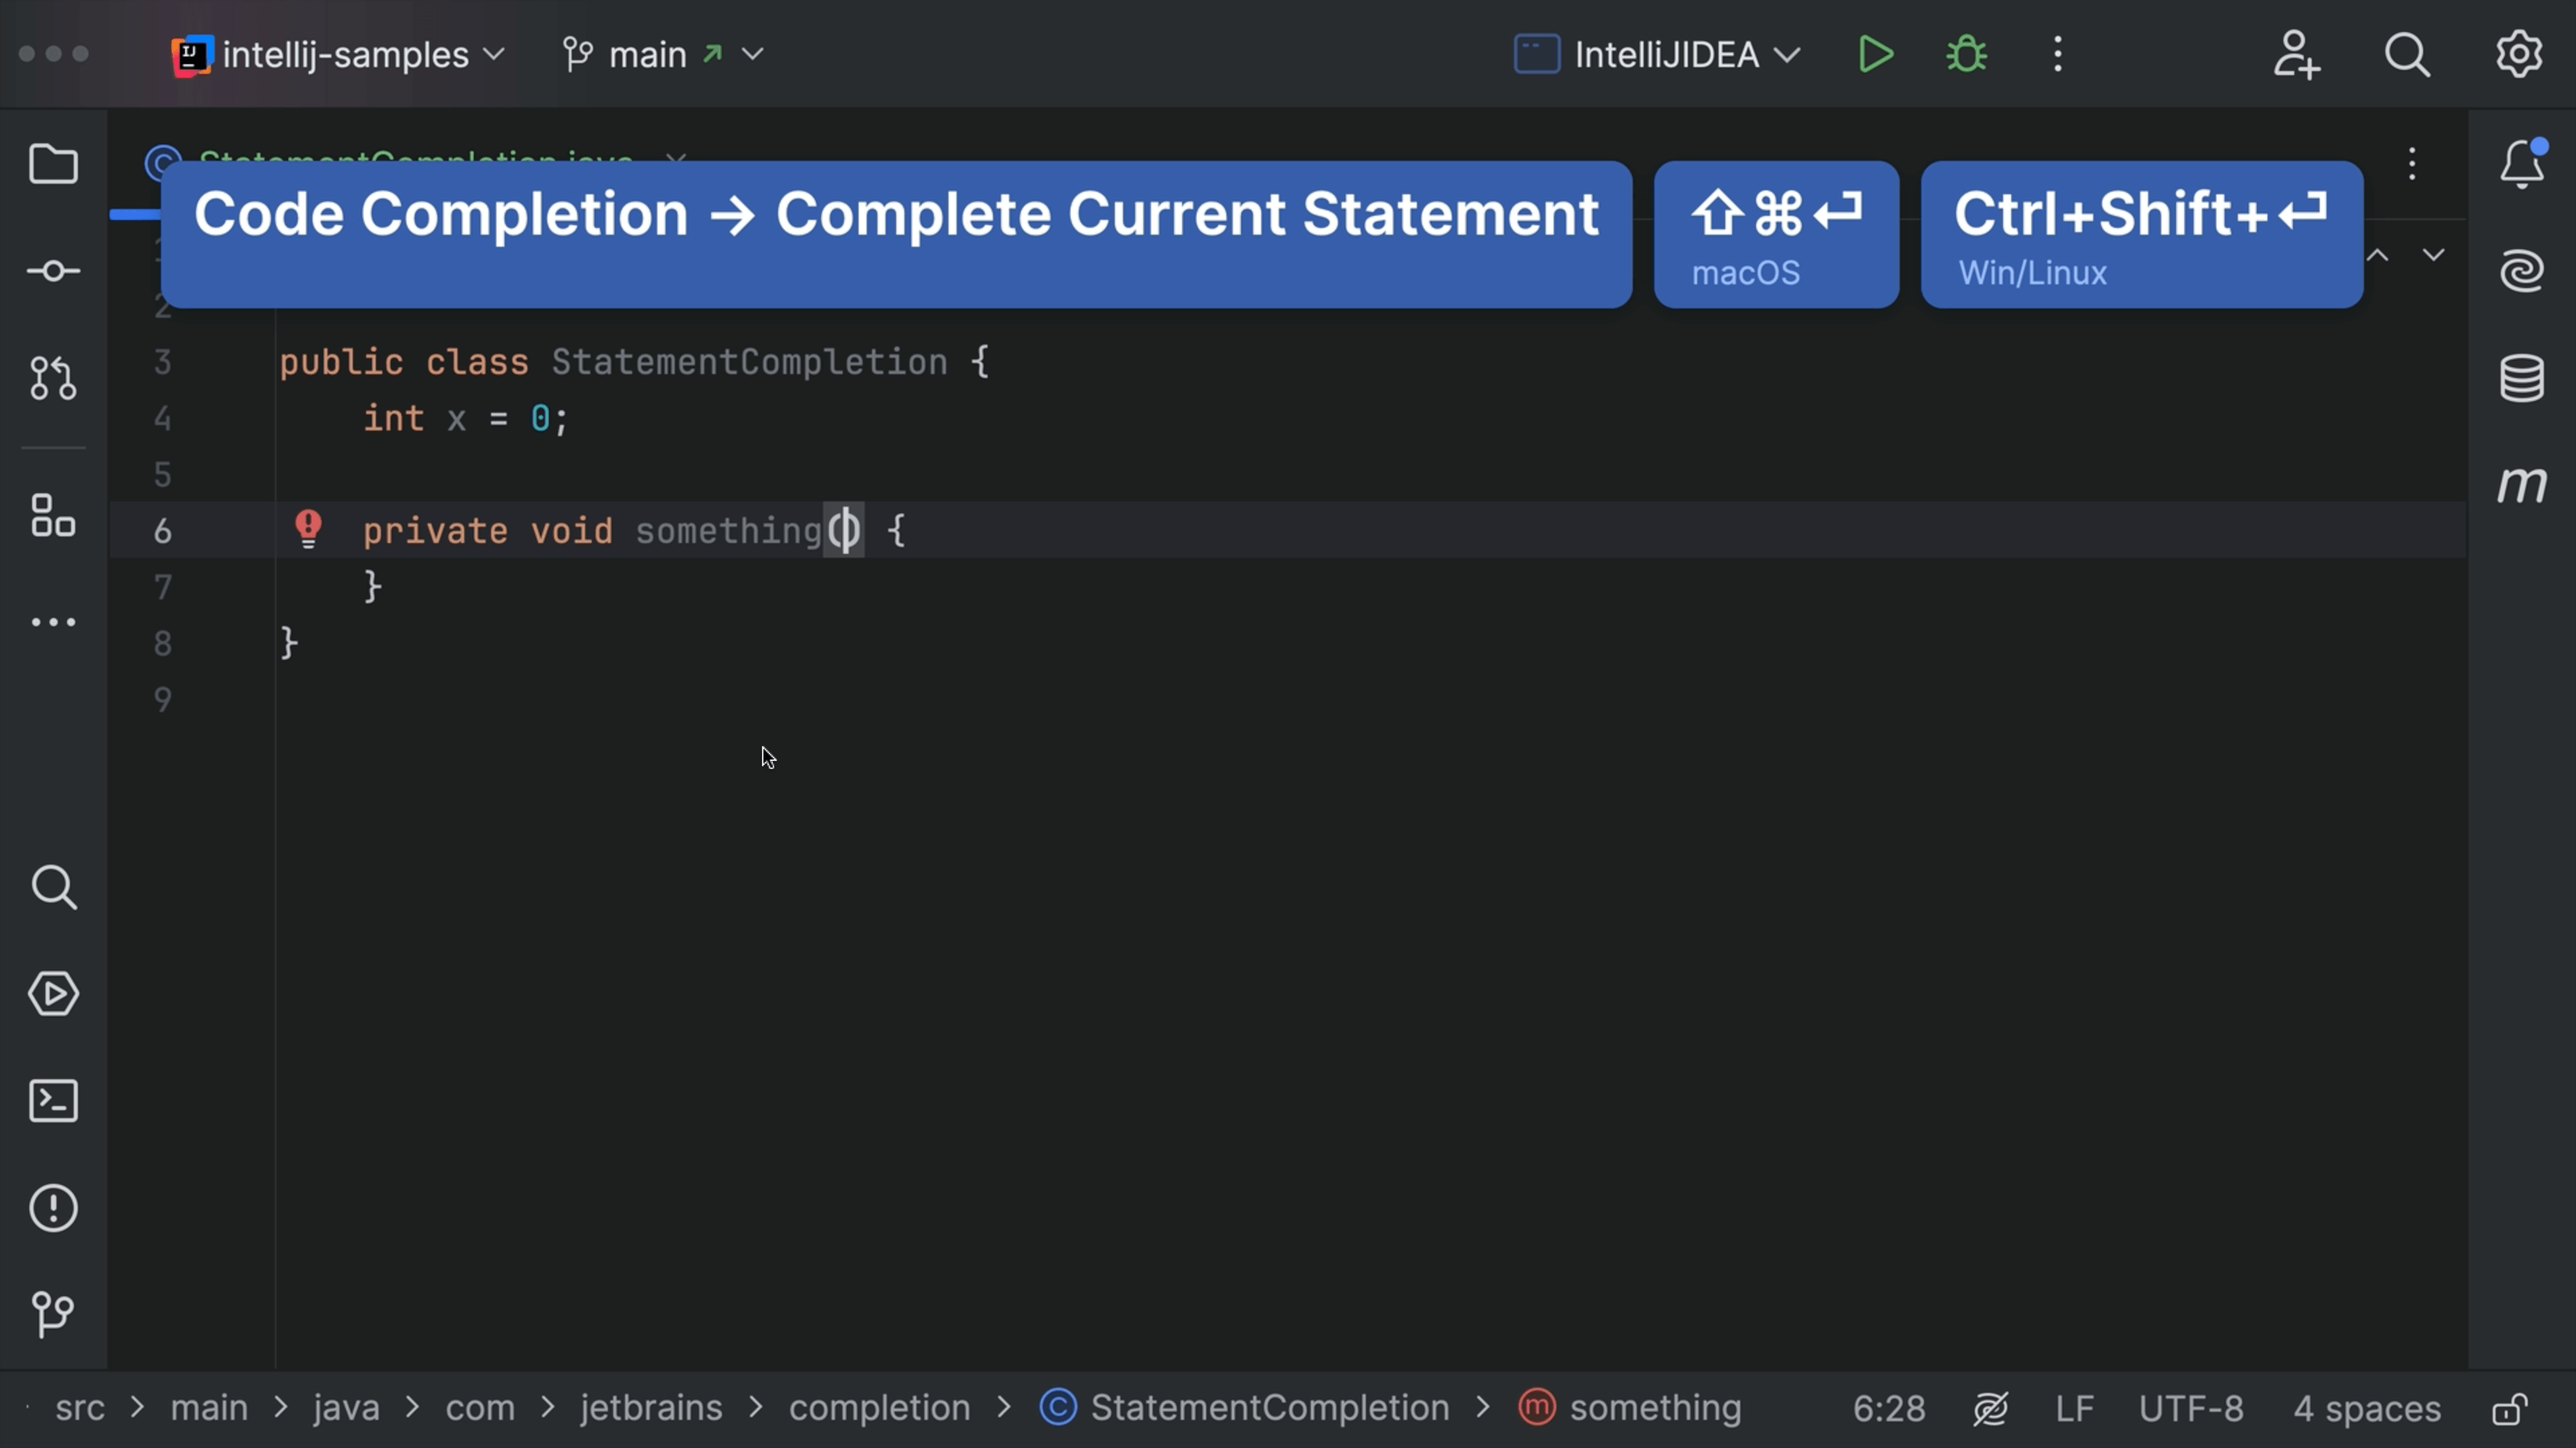Select the 'completion' breadcrumb item
The image size is (2576, 1448).
point(879,1408)
